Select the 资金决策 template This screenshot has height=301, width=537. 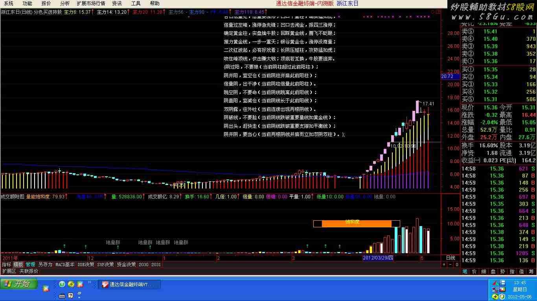point(126,265)
